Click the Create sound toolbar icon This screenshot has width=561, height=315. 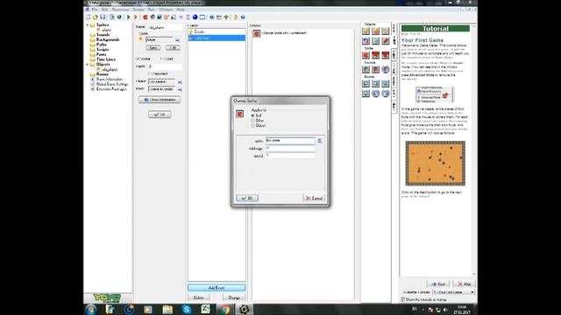(x=153, y=17)
